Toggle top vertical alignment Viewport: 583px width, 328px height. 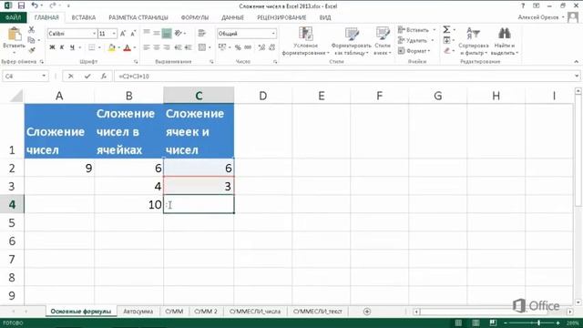point(147,34)
